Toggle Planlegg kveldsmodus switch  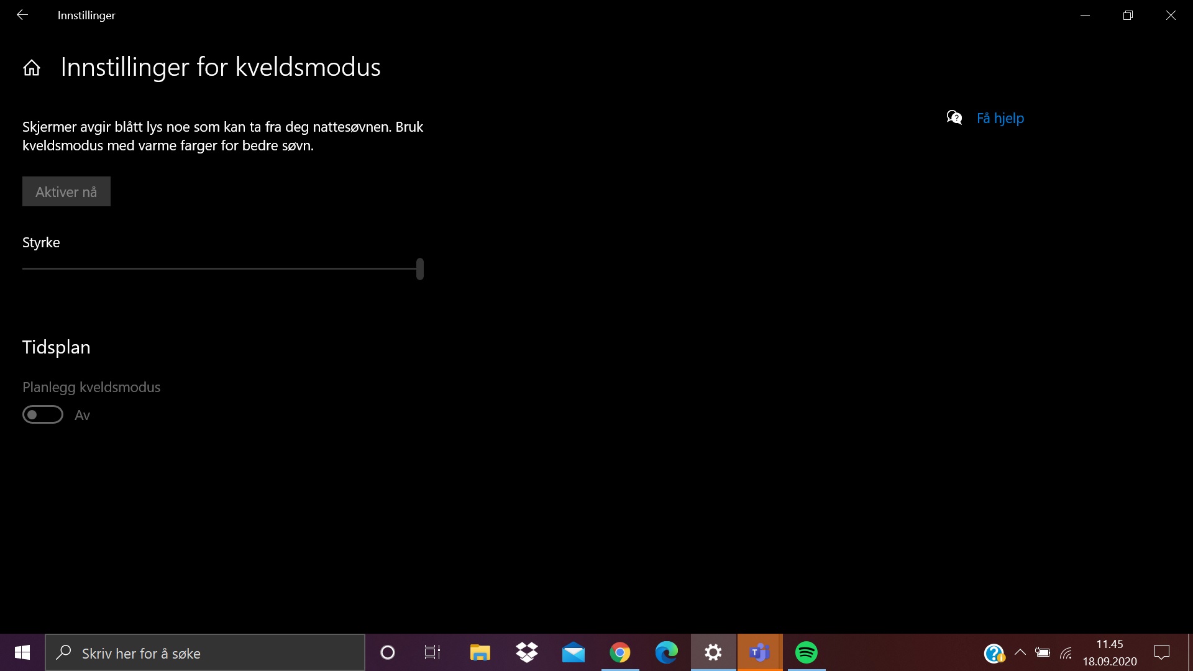[x=43, y=414]
